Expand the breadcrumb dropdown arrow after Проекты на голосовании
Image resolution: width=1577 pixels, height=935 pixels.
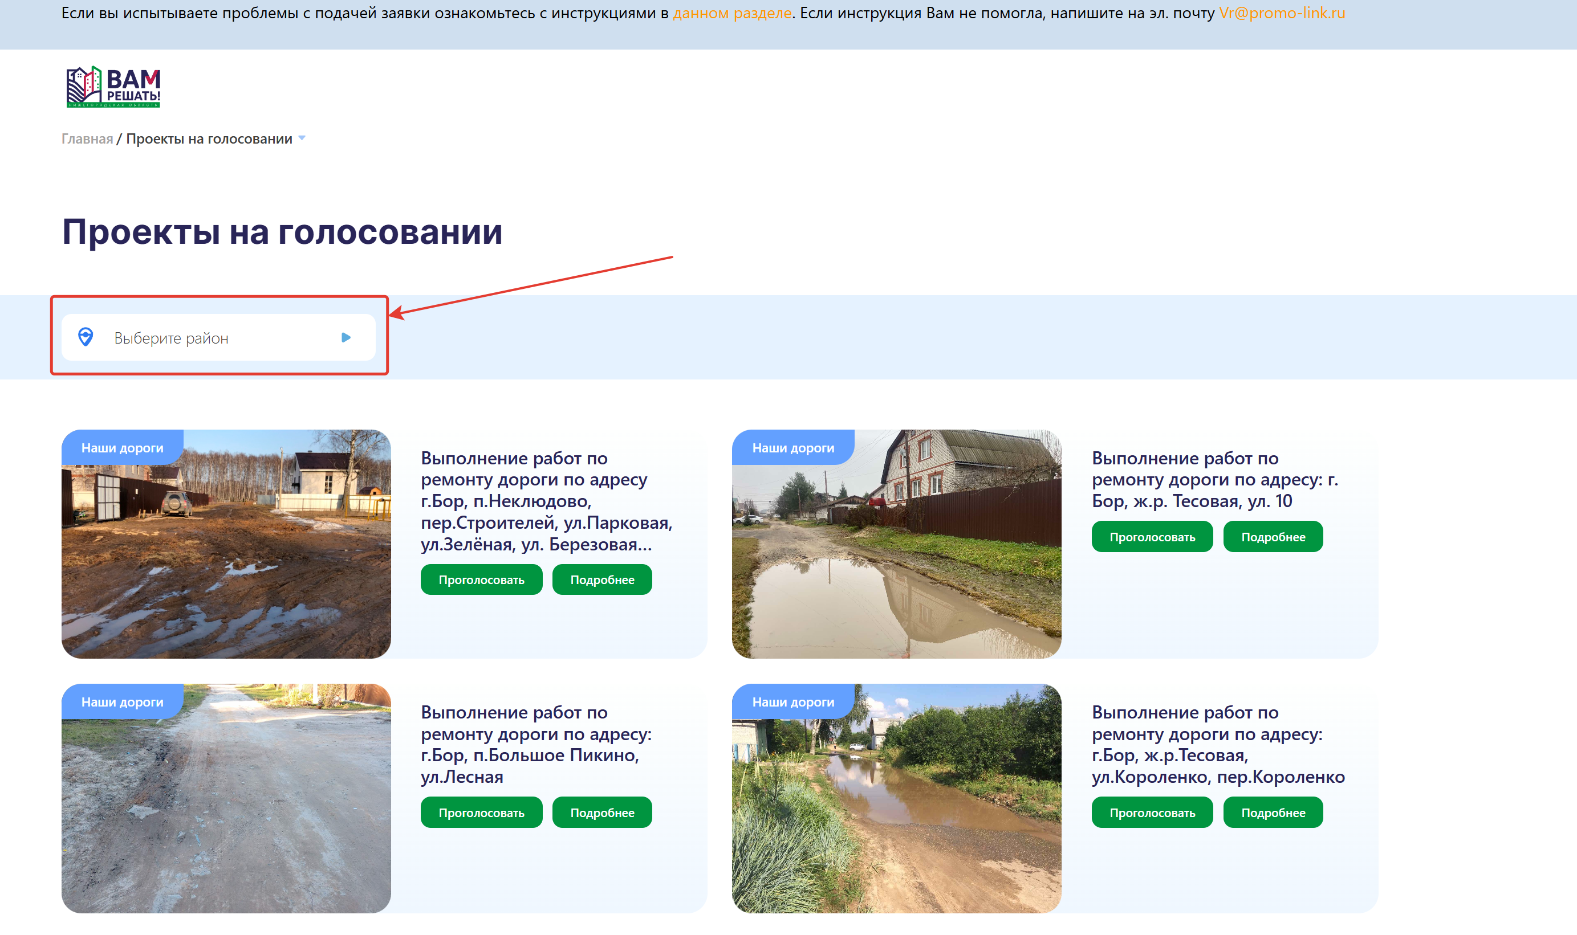tap(302, 138)
